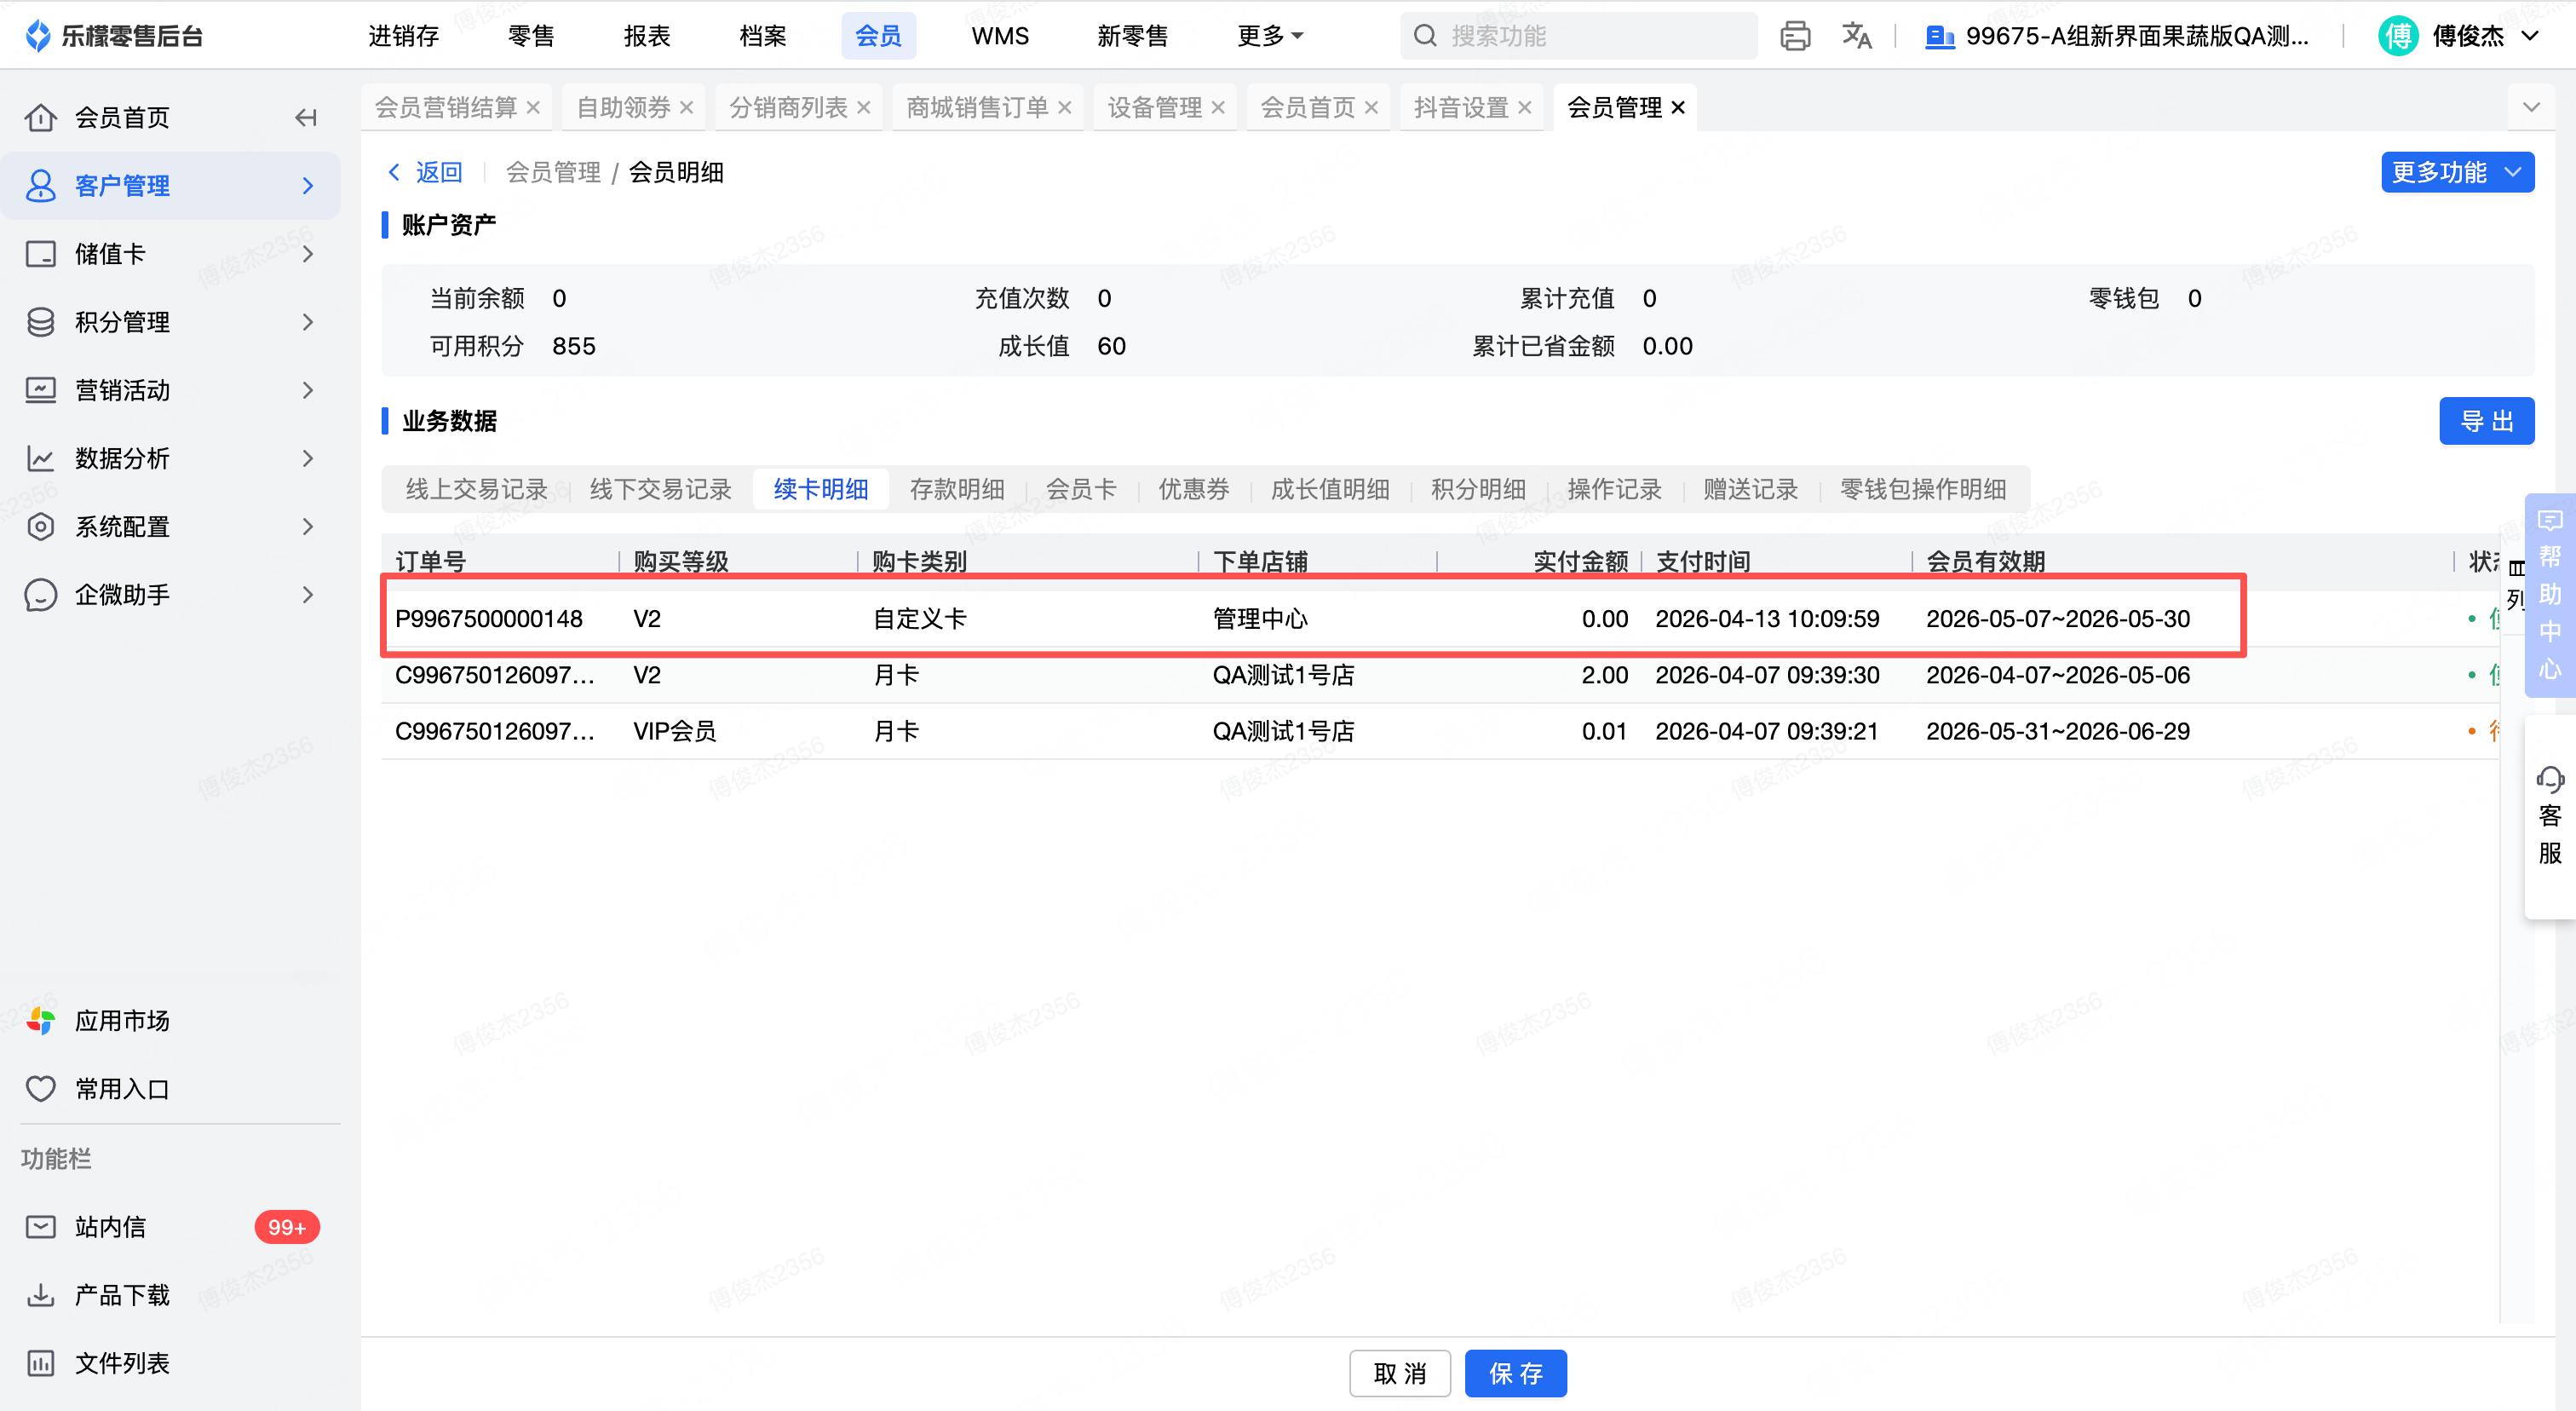Viewport: 2576px width, 1411px height.
Task: Click the 搜索功能 search field
Action: [1580, 36]
